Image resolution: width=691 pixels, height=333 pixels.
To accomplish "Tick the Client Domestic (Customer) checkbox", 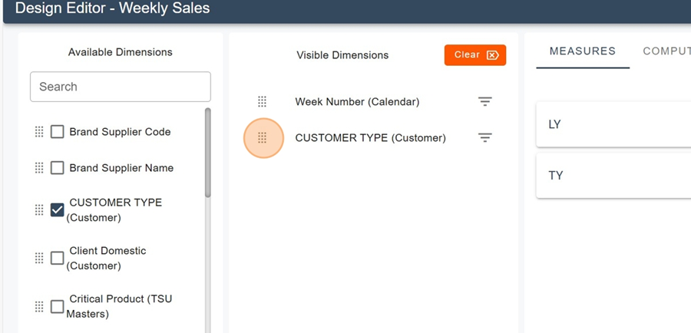I will point(57,259).
